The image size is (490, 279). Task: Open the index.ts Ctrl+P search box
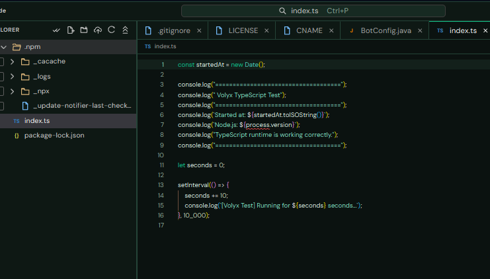click(313, 11)
